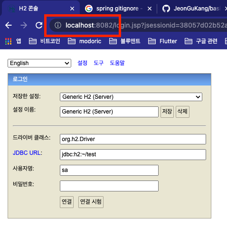Focus the 드라이버 클래스 input field
Screen dimensions: 227x247
click(133, 139)
